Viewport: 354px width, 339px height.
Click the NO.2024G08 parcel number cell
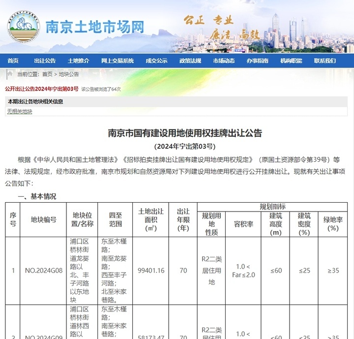click(44, 271)
